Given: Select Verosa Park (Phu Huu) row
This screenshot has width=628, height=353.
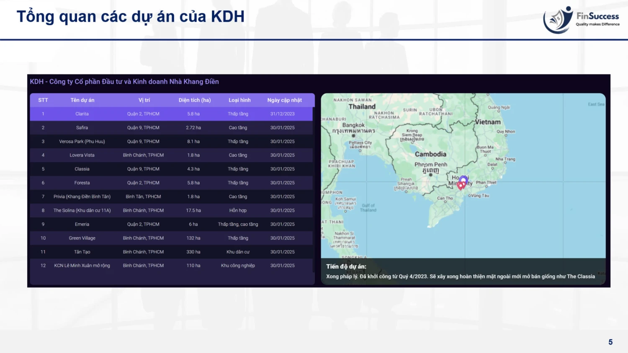Looking at the screenshot, I should (x=171, y=141).
